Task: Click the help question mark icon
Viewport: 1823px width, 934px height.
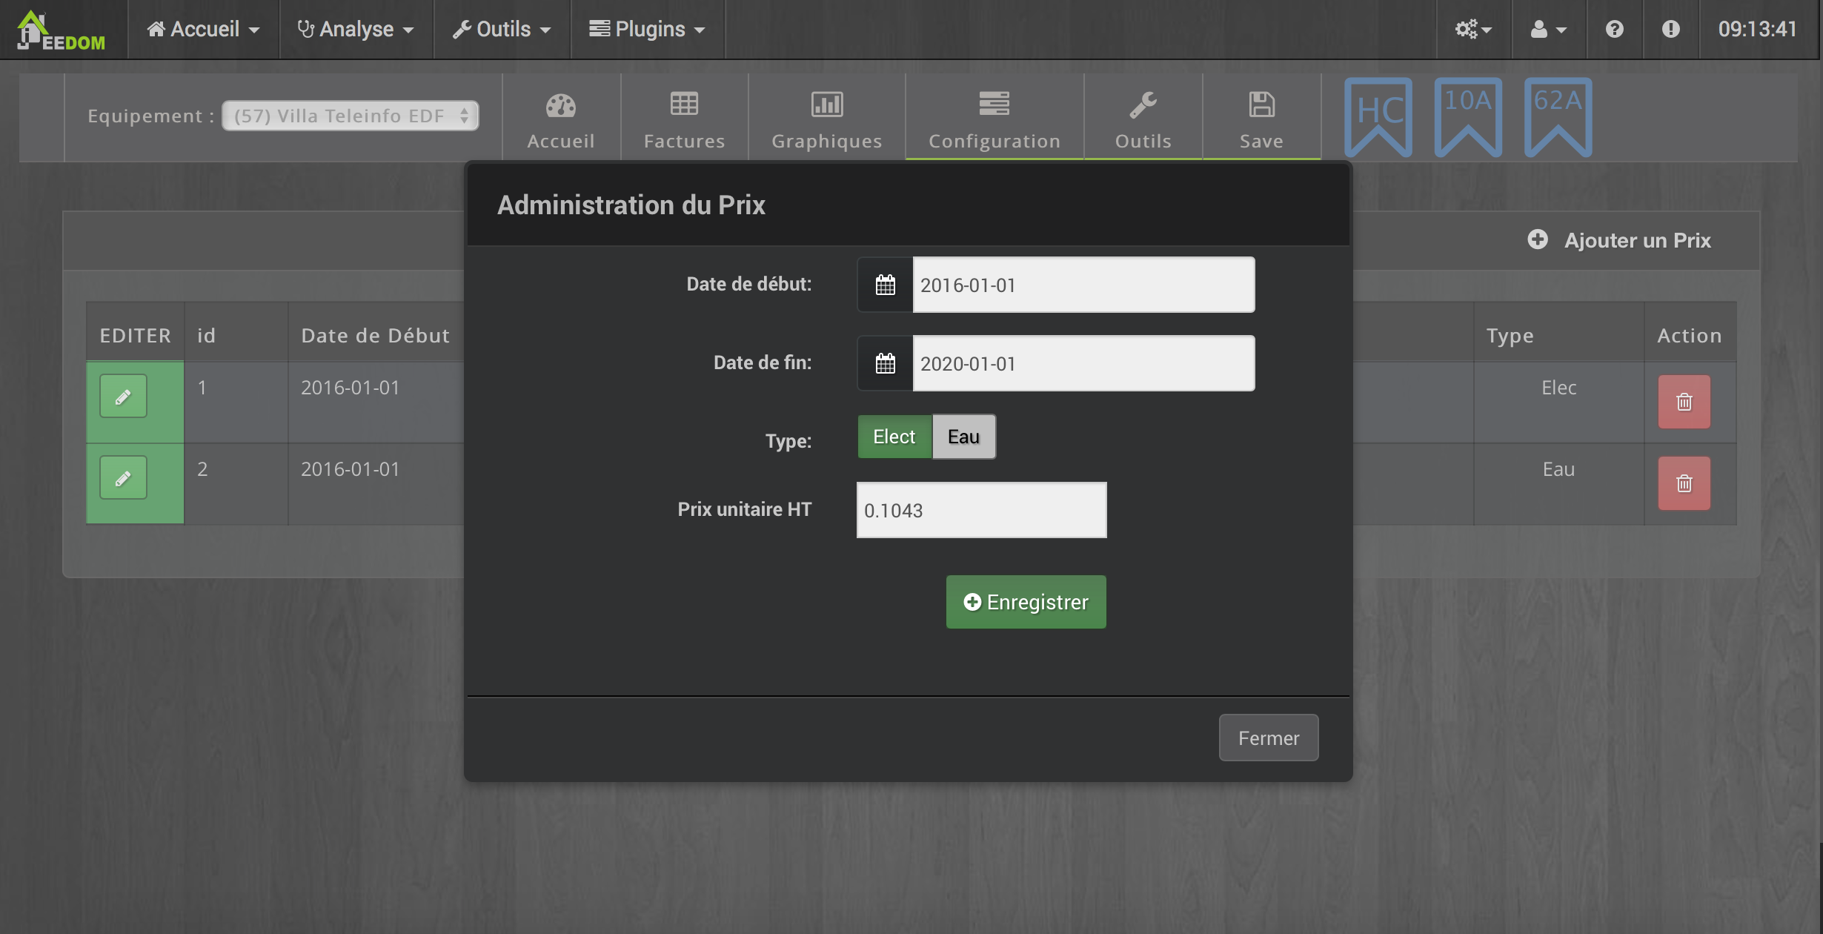Action: click(x=1614, y=29)
